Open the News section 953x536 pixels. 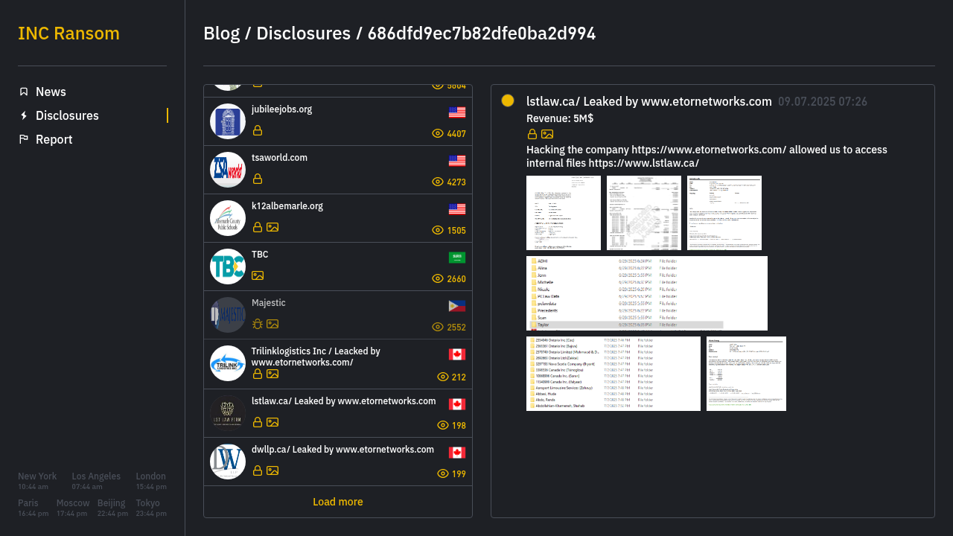coord(51,92)
